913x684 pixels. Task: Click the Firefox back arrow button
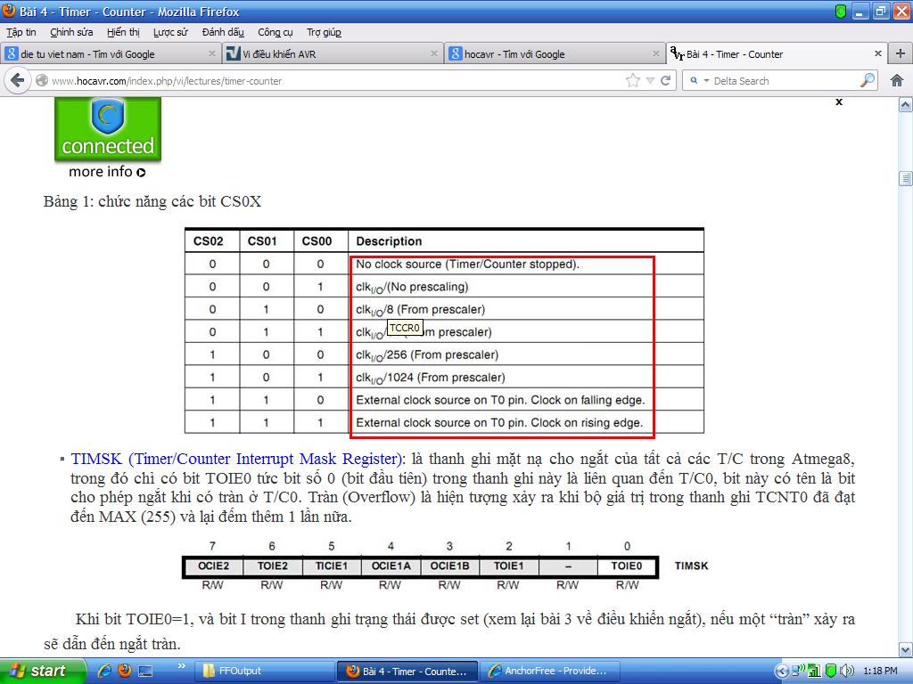[x=18, y=80]
